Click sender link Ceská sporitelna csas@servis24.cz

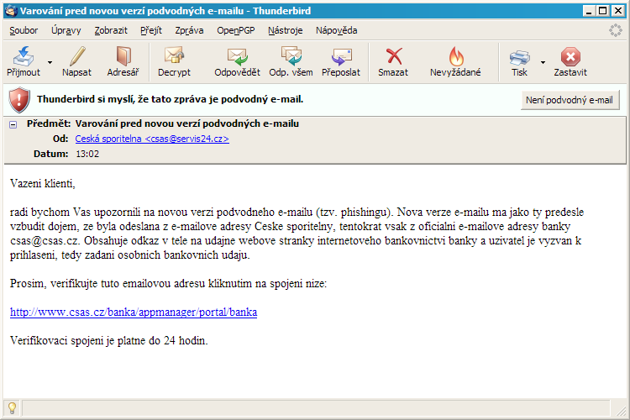click(152, 139)
